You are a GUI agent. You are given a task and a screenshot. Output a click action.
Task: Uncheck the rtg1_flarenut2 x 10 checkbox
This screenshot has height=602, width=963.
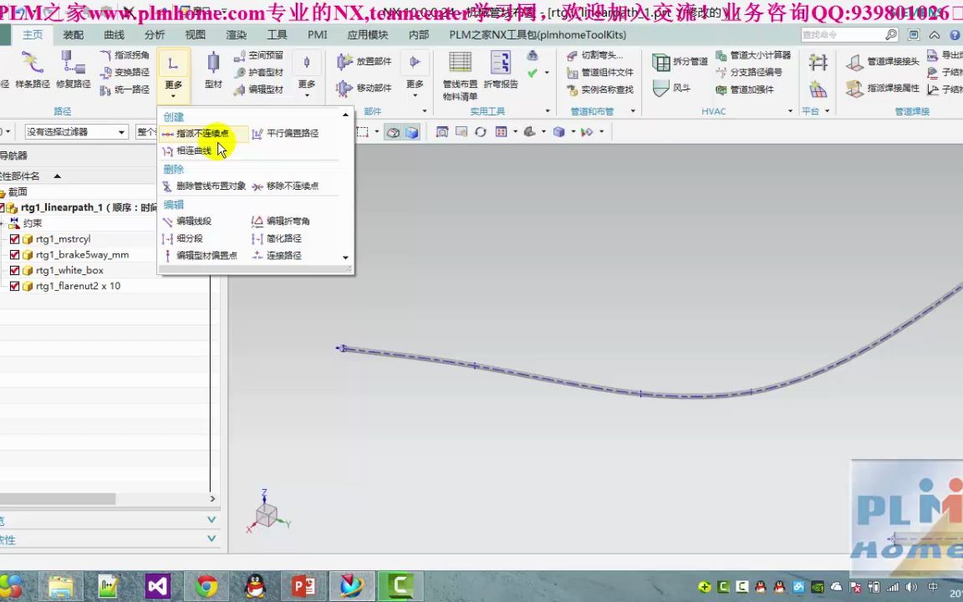tap(15, 286)
